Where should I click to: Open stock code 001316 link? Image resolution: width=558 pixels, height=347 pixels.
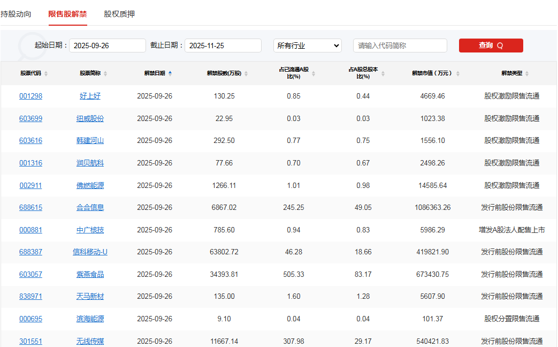click(x=30, y=163)
